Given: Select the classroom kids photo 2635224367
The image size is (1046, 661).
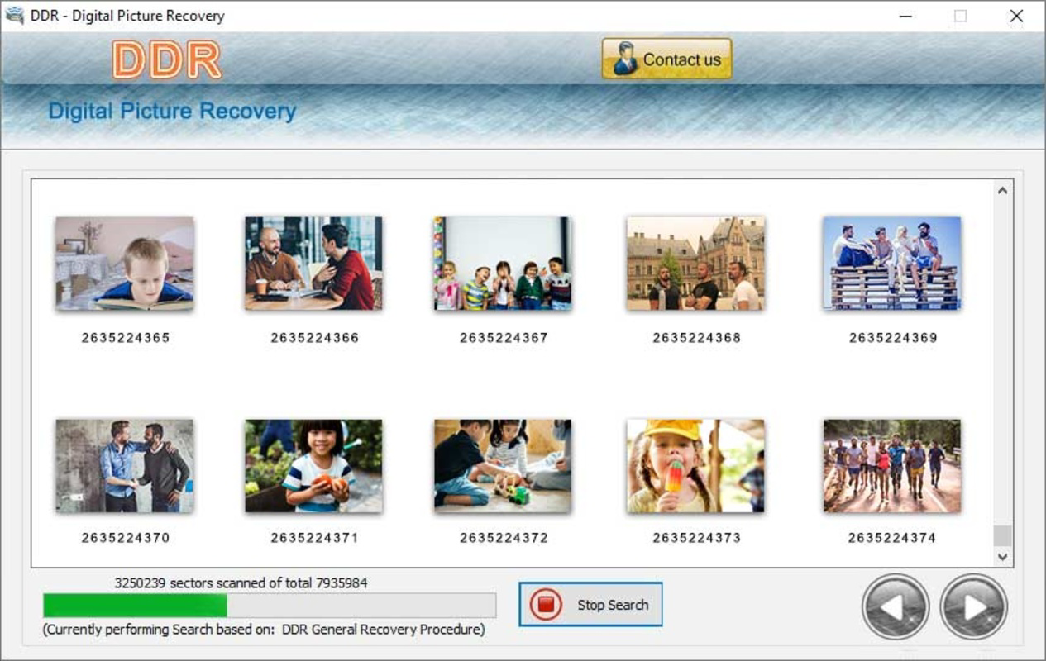Looking at the screenshot, I should coord(502,263).
